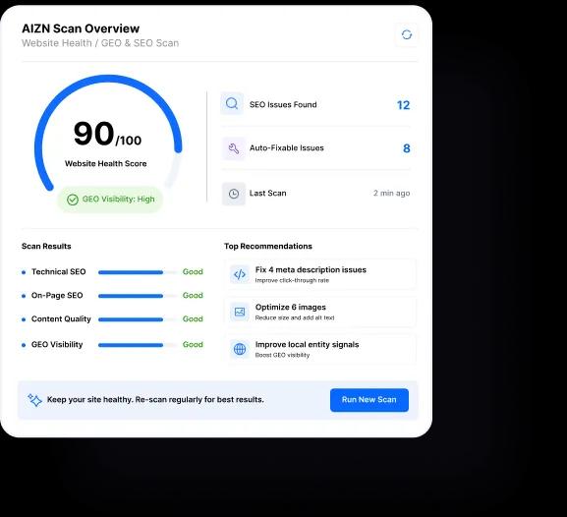This screenshot has width=567, height=517.
Task: Select the Technical SEO row label
Action: click(59, 271)
